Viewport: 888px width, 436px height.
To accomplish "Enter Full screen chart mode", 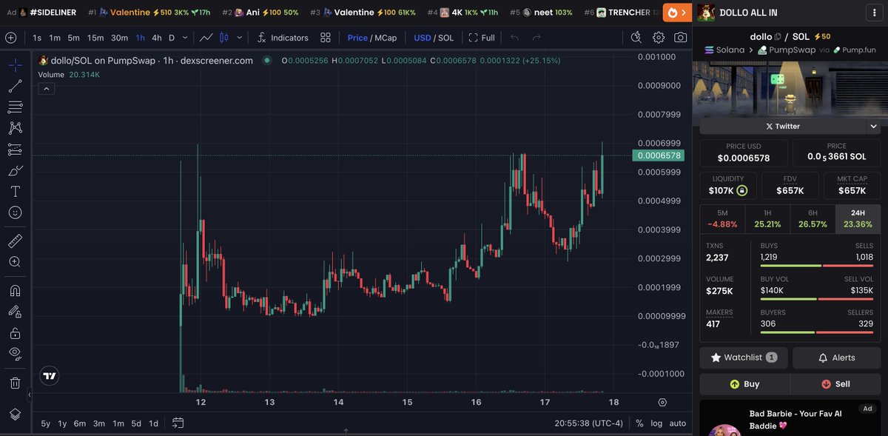I will click(x=482, y=38).
